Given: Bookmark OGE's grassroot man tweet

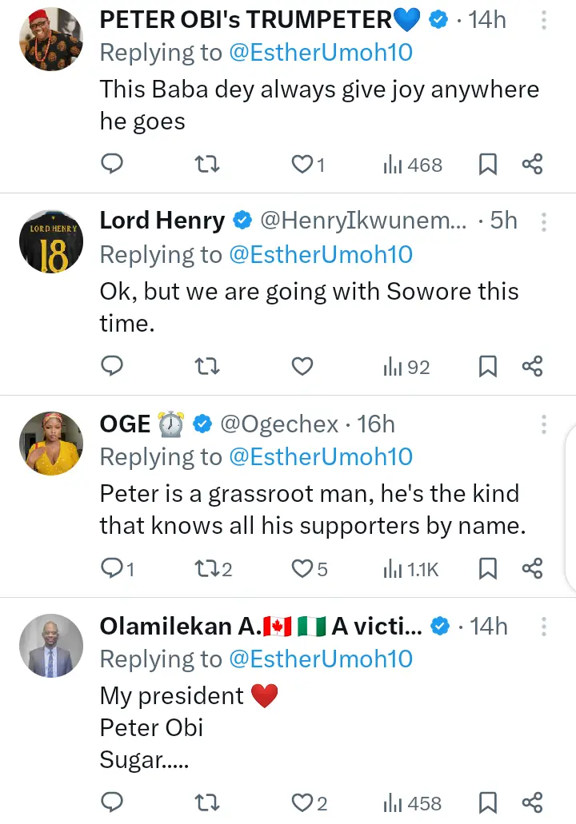Looking at the screenshot, I should (487, 569).
